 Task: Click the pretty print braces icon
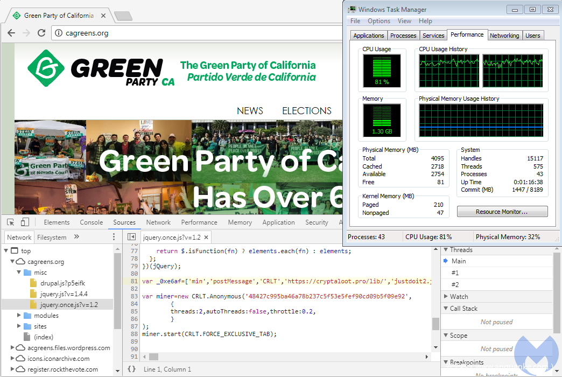131,369
